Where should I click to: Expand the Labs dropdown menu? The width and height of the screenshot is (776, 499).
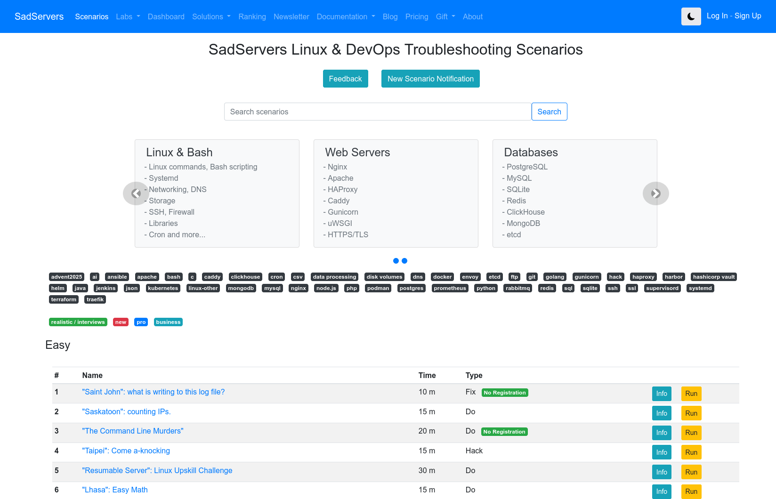(128, 16)
